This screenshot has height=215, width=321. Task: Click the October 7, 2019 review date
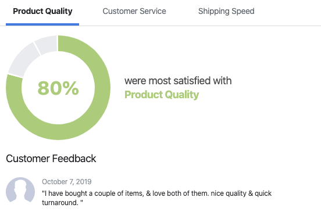(x=67, y=182)
